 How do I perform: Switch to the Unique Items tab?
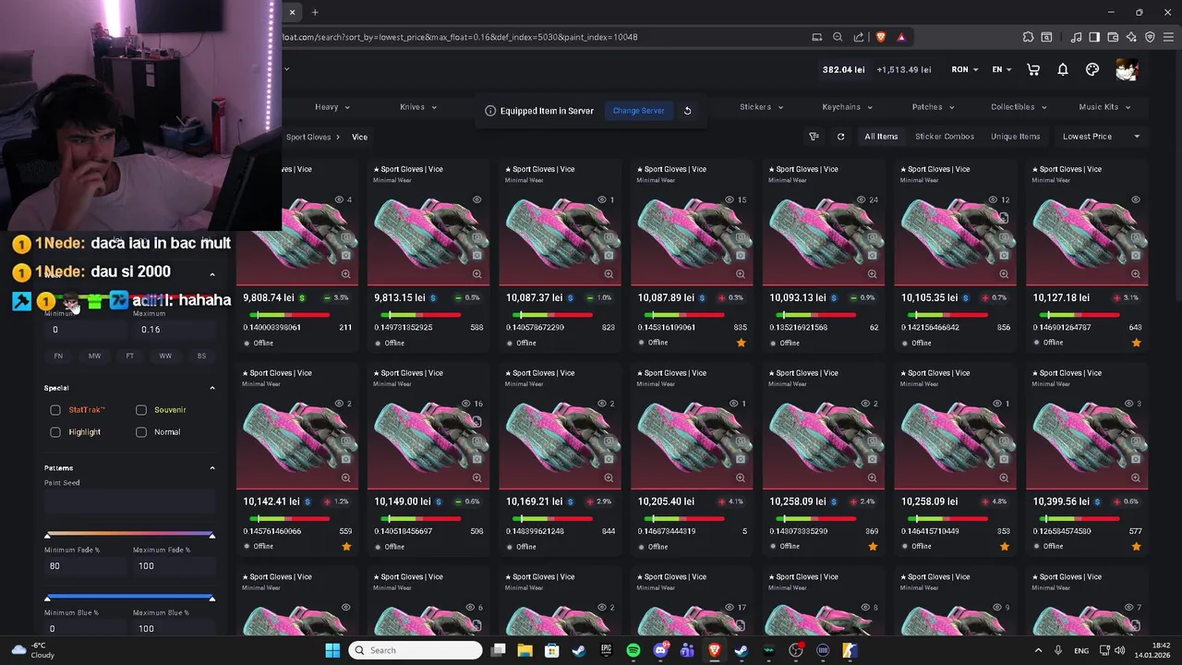(x=1016, y=137)
